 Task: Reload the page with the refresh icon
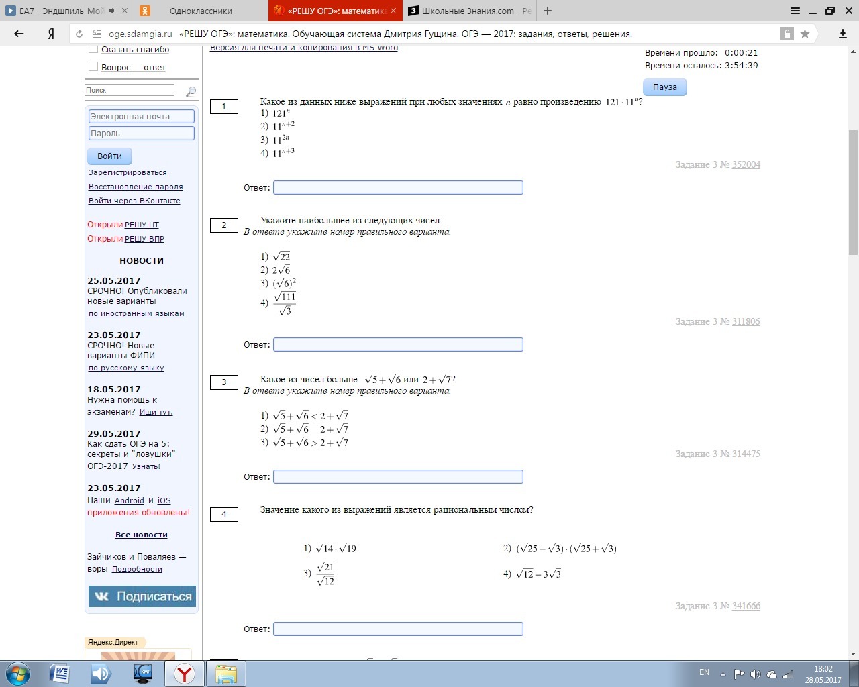[79, 34]
